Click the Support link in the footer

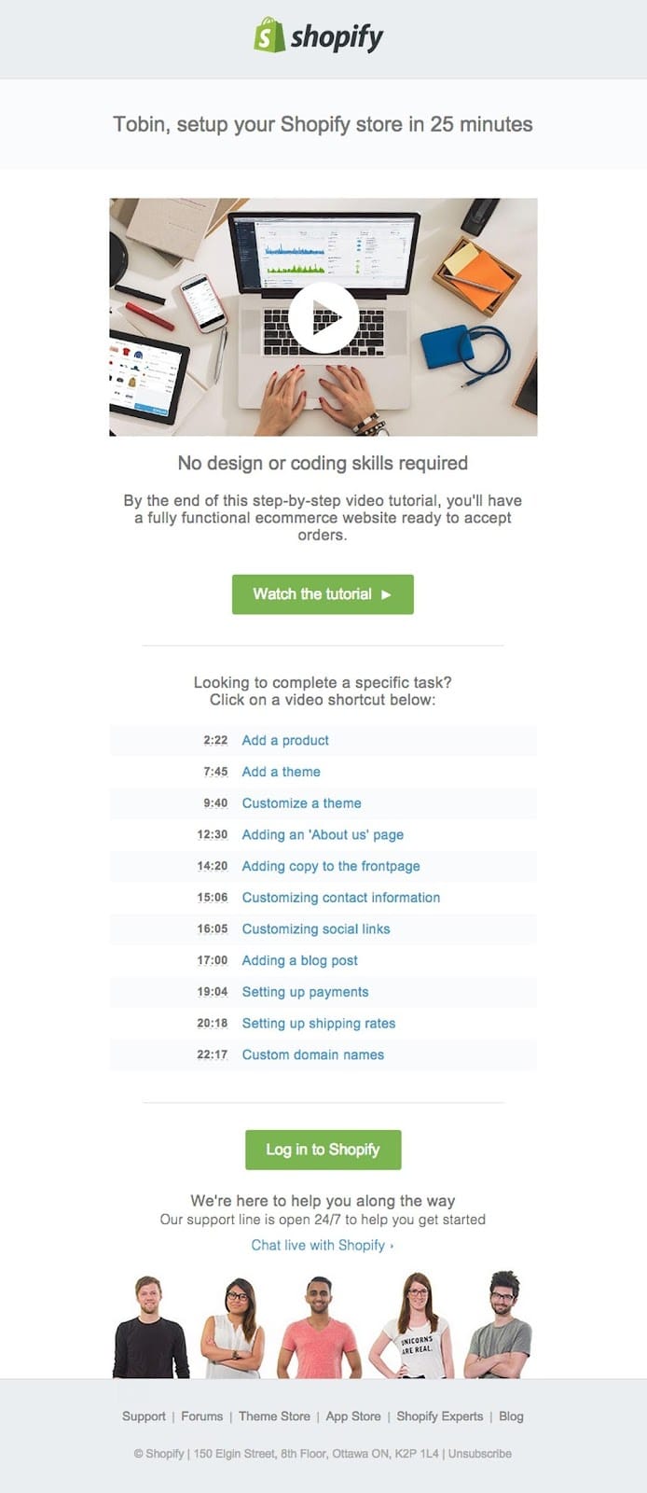pos(144,1416)
